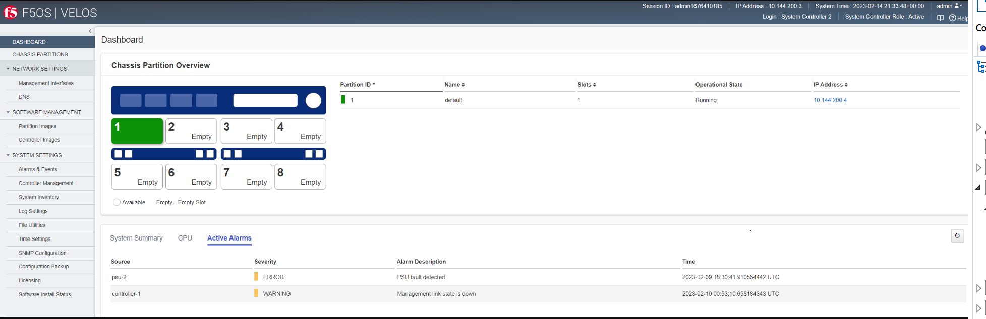Go to Chassis Partitions page
The height and width of the screenshot is (319, 986).
pyautogui.click(x=40, y=54)
